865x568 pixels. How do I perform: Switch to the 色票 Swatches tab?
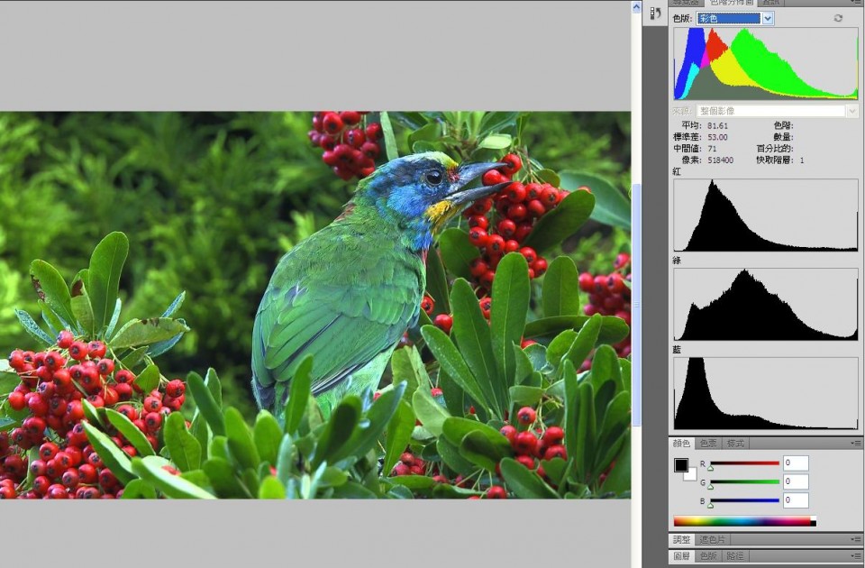[708, 444]
